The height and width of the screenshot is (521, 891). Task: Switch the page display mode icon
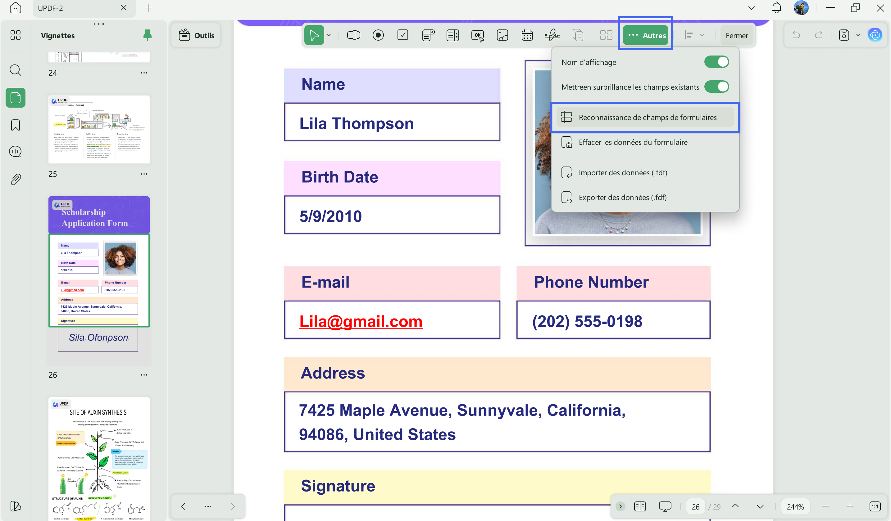[640, 506]
